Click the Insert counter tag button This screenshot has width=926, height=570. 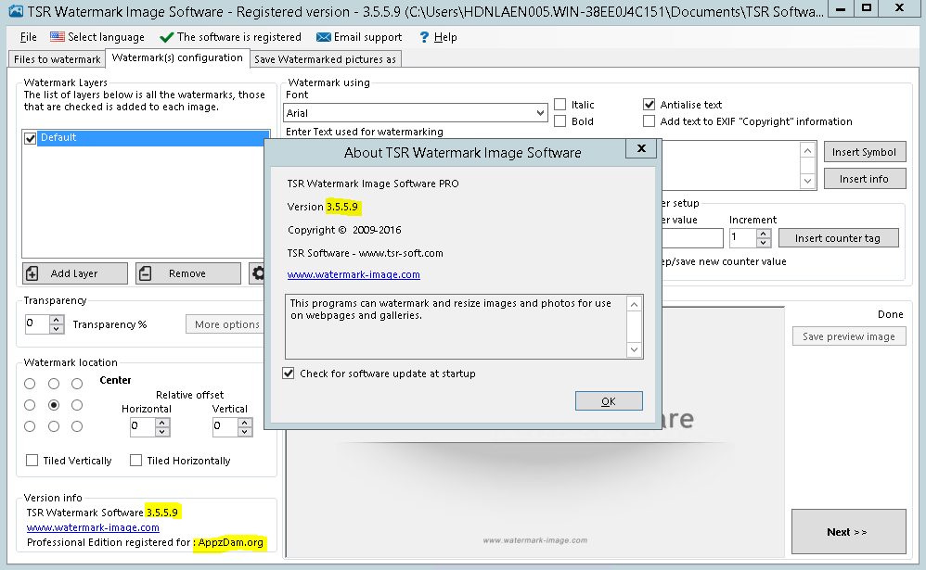(x=839, y=238)
